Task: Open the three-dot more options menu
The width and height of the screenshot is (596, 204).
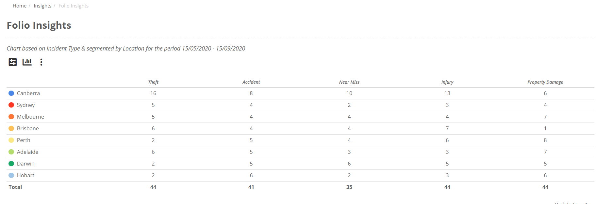Action: (x=41, y=62)
